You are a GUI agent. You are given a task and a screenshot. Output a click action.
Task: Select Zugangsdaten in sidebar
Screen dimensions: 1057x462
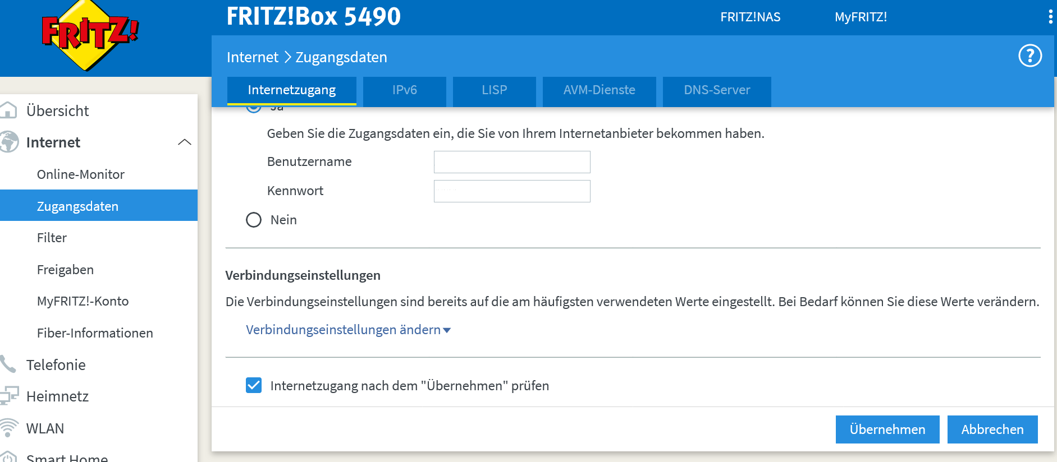click(99, 206)
